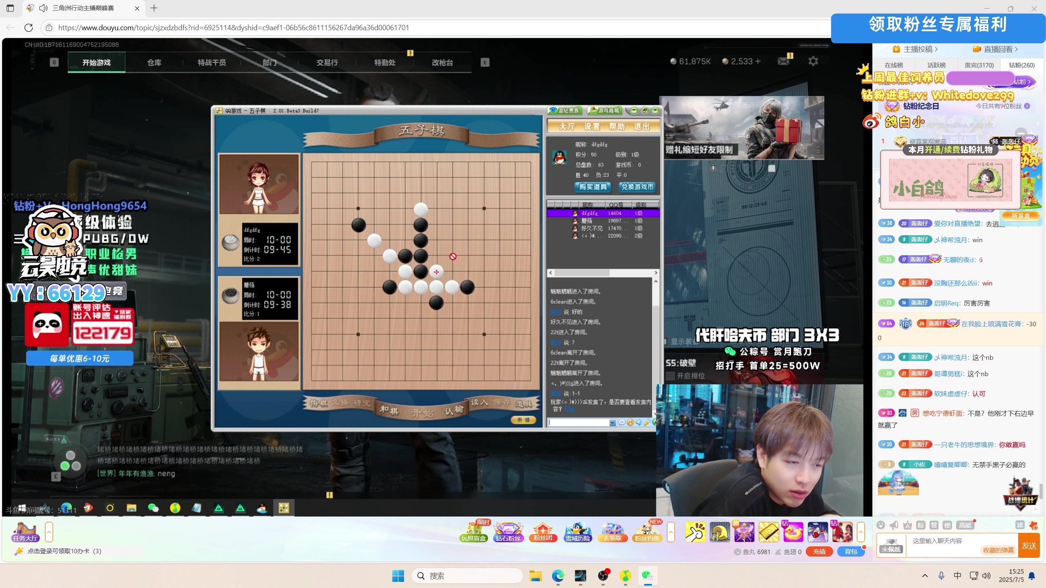Open File Explorer from Windows taskbar
The image size is (1046, 588).
[535, 576]
